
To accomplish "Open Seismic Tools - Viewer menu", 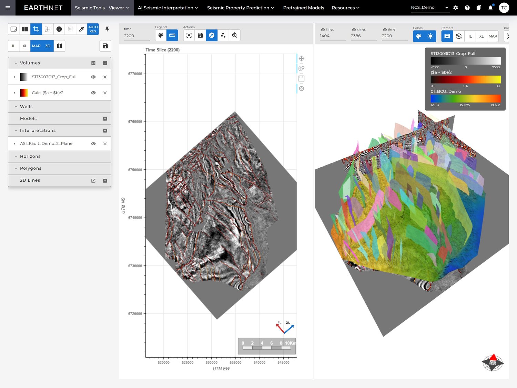I will click(102, 8).
